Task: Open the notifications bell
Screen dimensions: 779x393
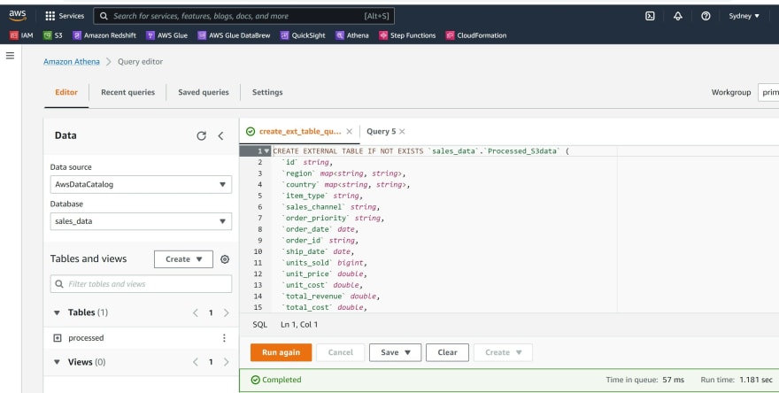Action: click(x=678, y=16)
